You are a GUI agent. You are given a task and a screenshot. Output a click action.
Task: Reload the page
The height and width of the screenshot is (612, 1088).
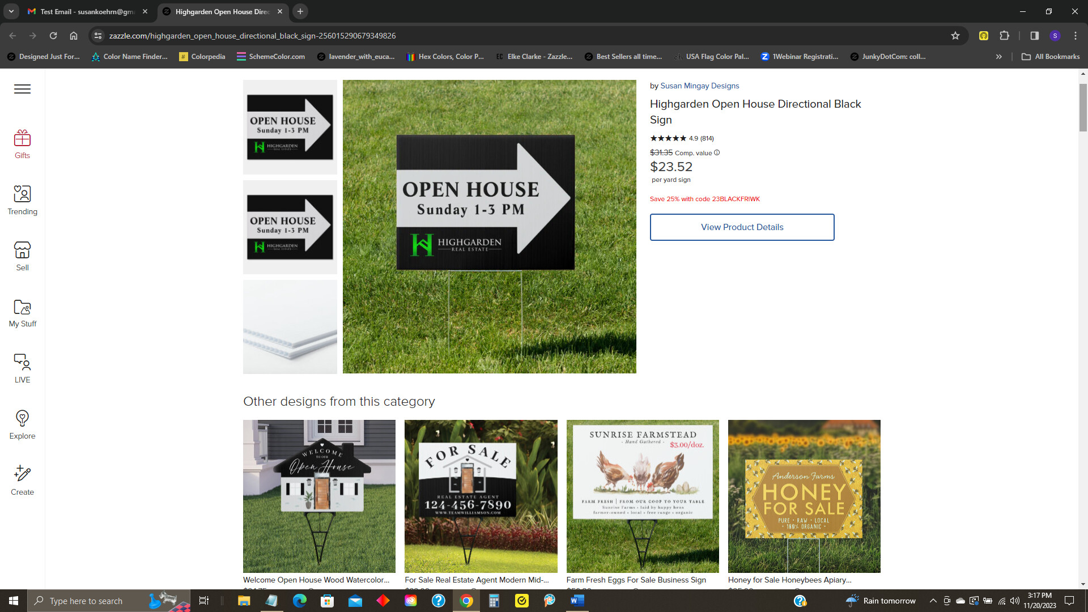point(53,36)
